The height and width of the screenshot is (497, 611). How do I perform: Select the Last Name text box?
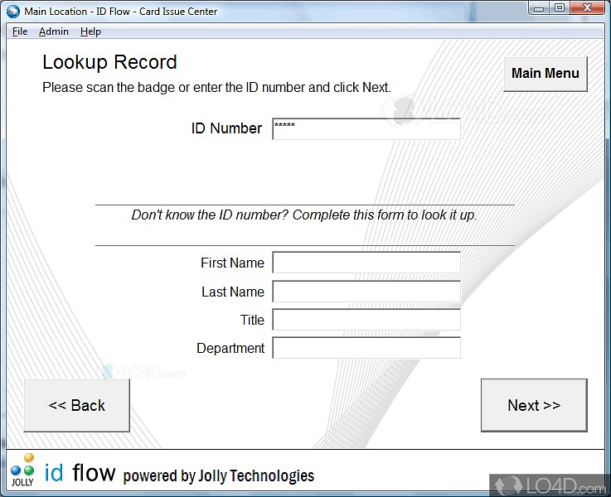tap(366, 292)
